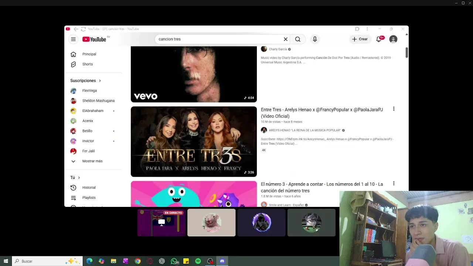The height and width of the screenshot is (266, 473).
Task: Open the ARELYS HENAO channel name link
Action: pos(305,130)
